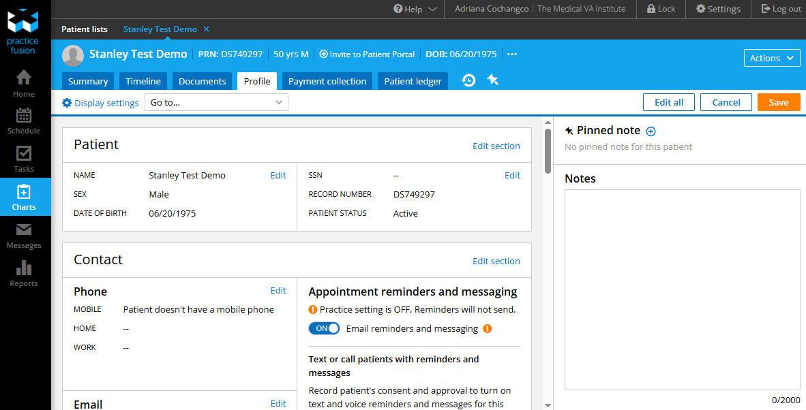Click the profile vertical scrollbar thumb
Screen dimensions: 806x410
pyautogui.click(x=548, y=151)
